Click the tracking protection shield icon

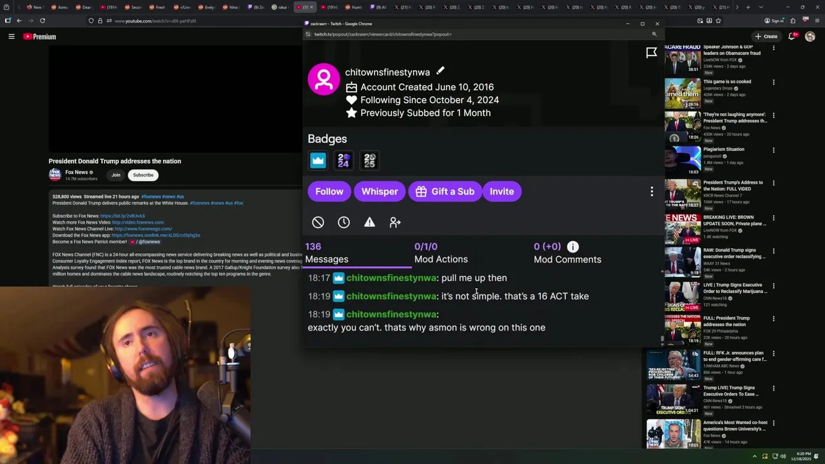coord(91,21)
